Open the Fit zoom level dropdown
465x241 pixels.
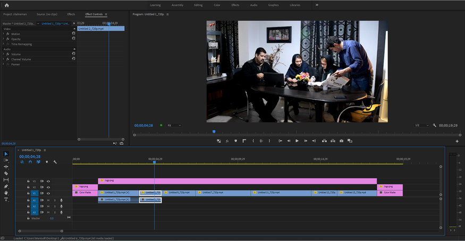coord(174,126)
